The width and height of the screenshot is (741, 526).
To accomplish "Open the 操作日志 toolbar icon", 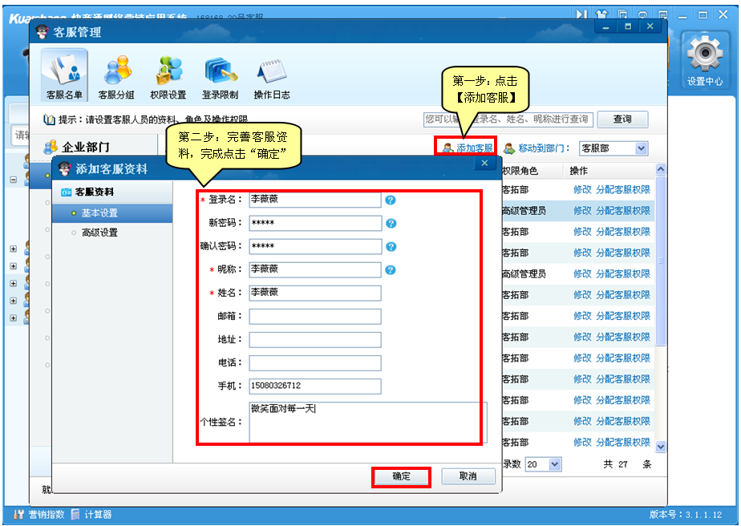I will point(272,76).
